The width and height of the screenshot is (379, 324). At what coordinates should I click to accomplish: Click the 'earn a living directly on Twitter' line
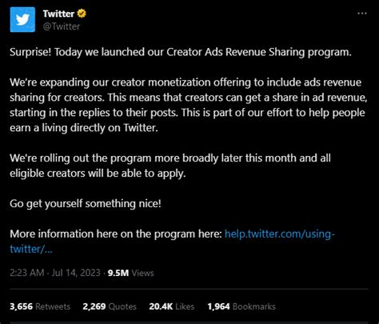(x=84, y=128)
